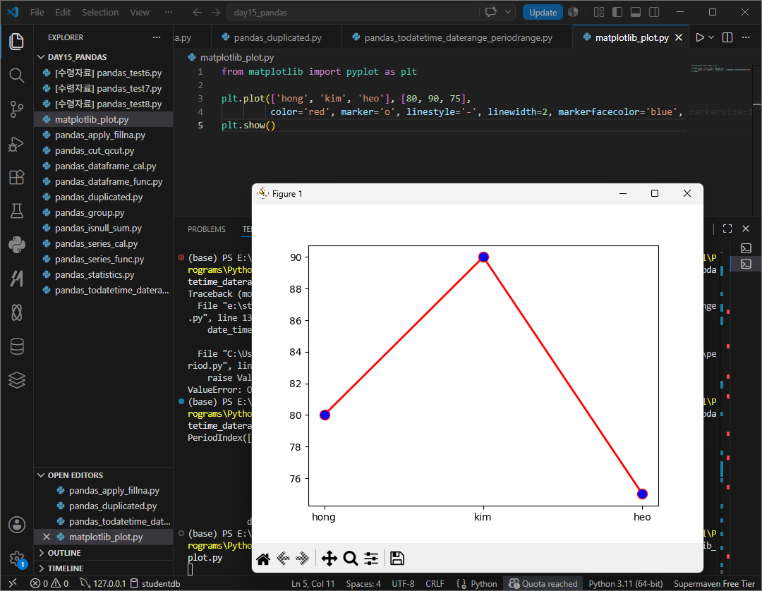Click the UTF-8 encoding status item
Screen dimensions: 762x591
(403, 584)
